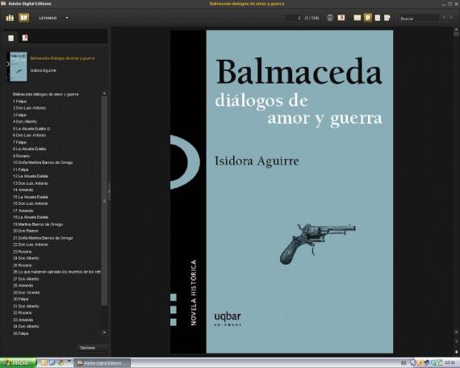Click the contents list scroll-down arrow

tap(104, 332)
